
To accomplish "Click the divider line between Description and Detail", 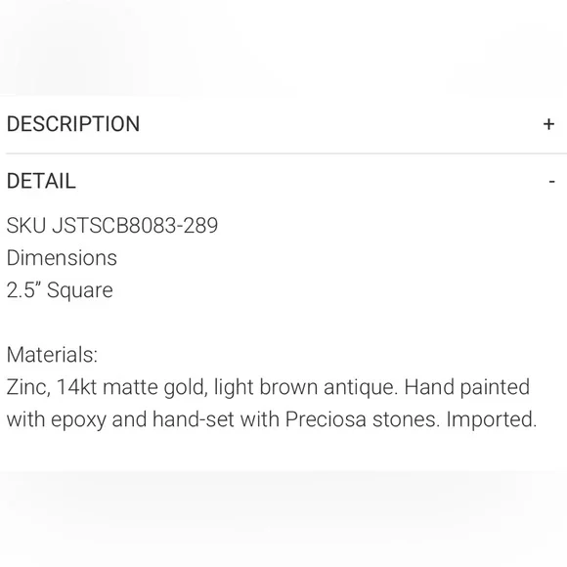I will point(286,153).
